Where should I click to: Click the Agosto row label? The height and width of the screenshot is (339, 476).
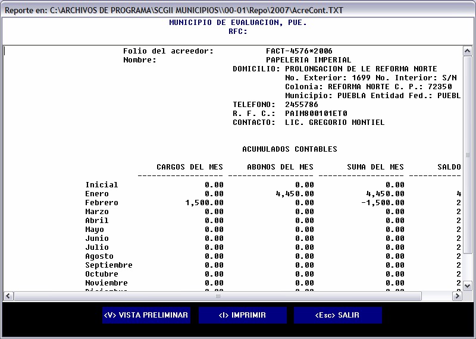click(x=99, y=256)
